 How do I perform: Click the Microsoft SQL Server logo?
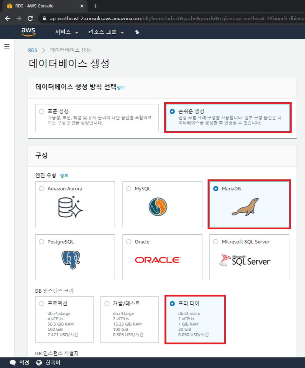(245, 260)
